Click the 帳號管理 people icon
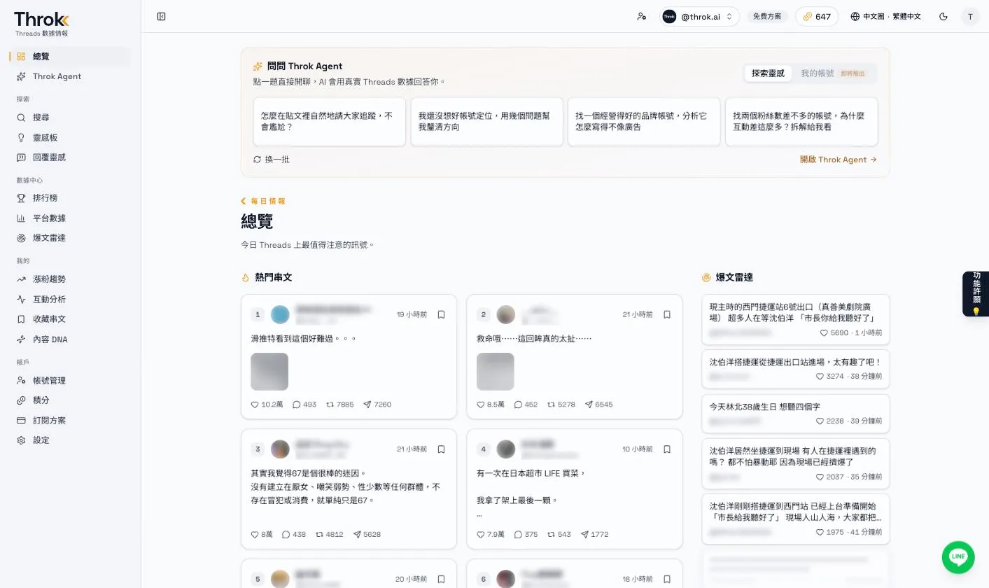Screen dimensions: 989x588 (x=21, y=381)
